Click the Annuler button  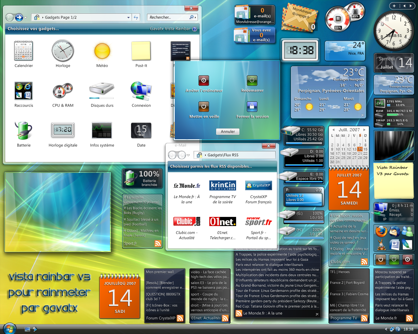click(228, 131)
